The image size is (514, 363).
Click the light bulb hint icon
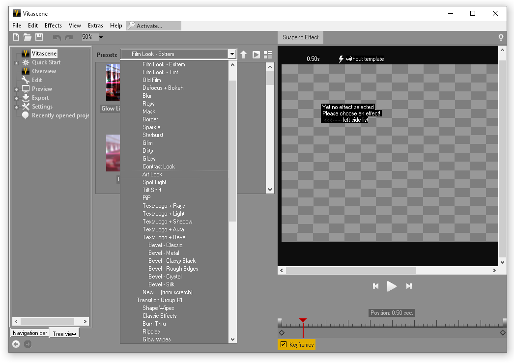click(501, 37)
